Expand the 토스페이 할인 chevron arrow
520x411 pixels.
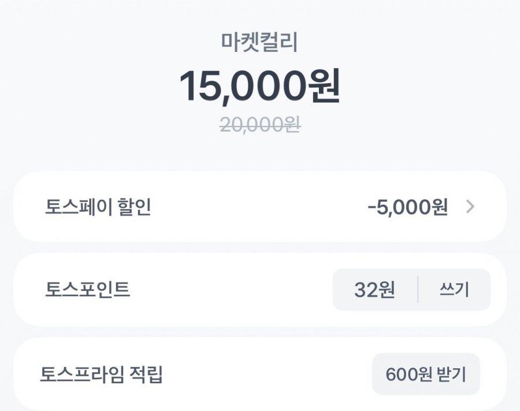tap(470, 207)
